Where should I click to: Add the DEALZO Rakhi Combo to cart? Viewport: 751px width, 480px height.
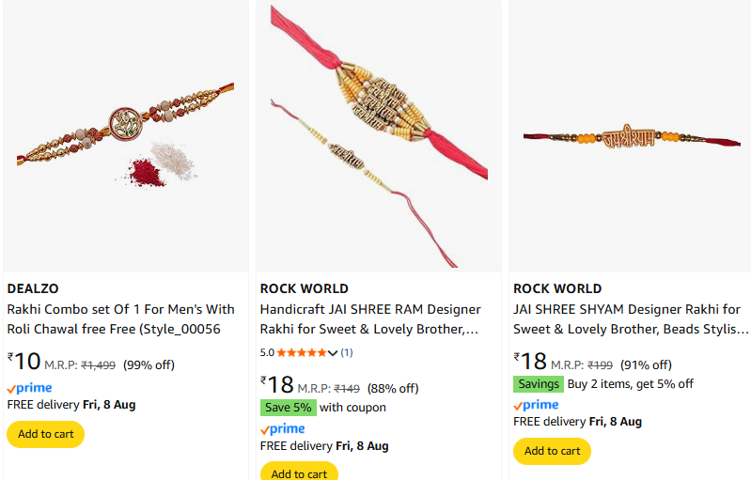coord(45,434)
